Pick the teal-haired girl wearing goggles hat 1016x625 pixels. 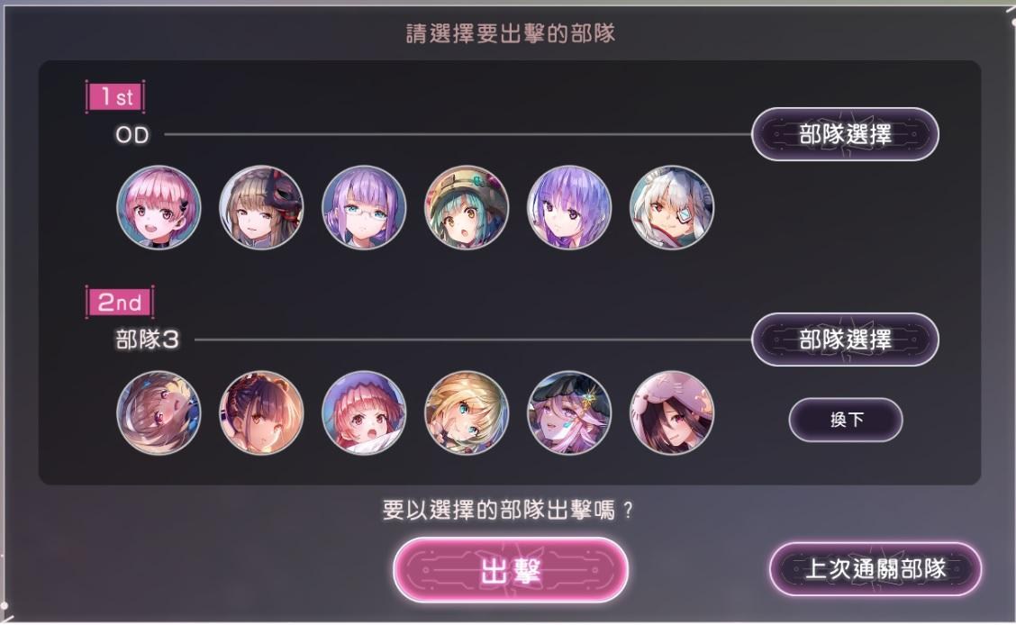[467, 208]
